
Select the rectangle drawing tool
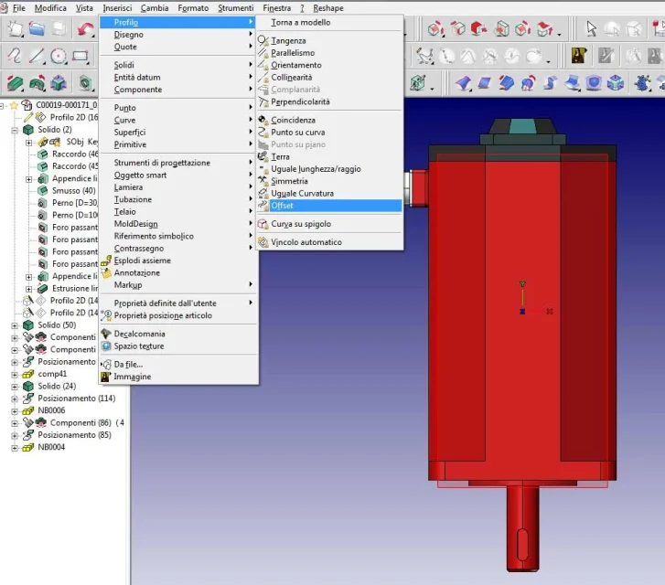point(80,56)
